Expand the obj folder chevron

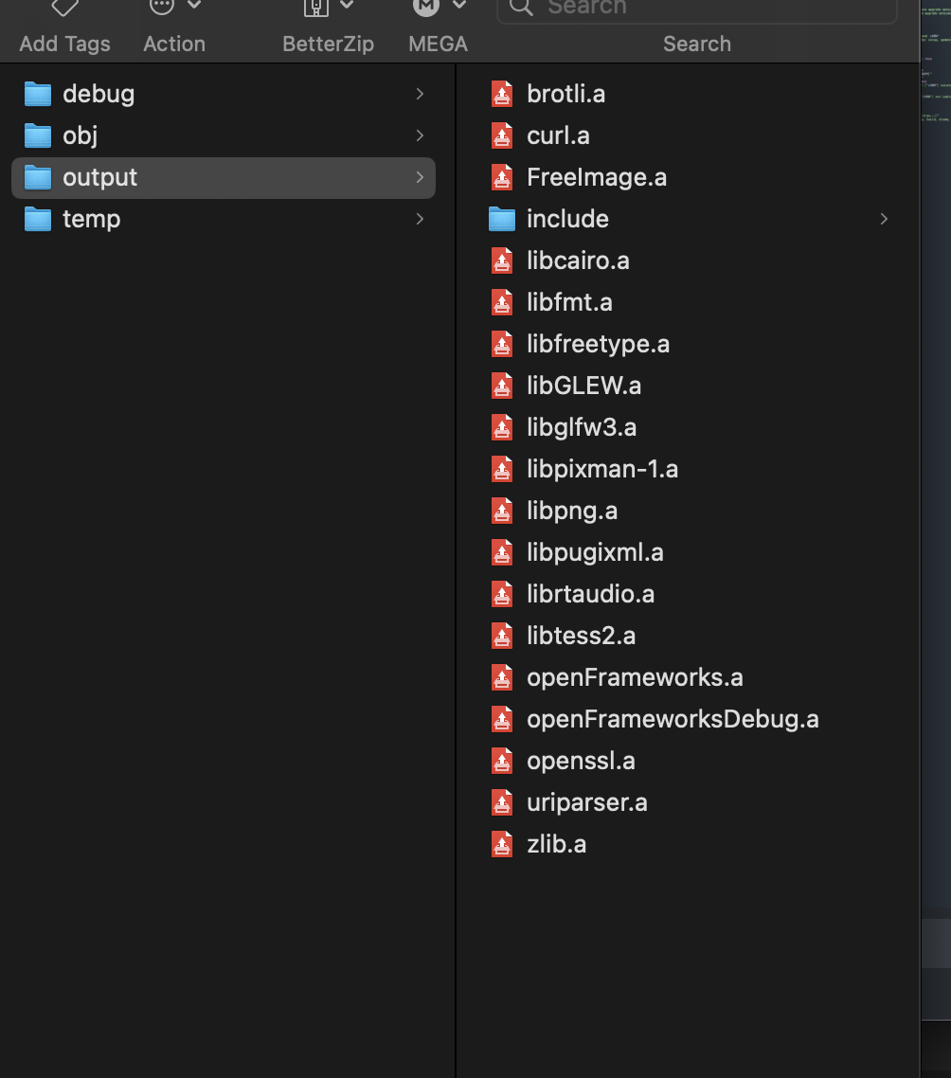click(419, 135)
